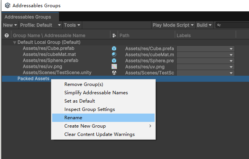Open labels dropdown for Cube.prefab row

[206, 48]
